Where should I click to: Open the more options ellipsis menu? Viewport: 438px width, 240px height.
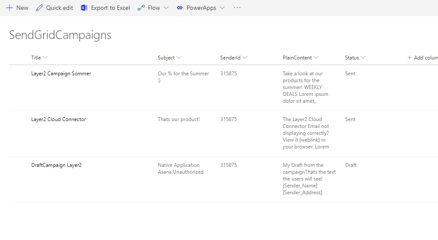pyautogui.click(x=237, y=8)
